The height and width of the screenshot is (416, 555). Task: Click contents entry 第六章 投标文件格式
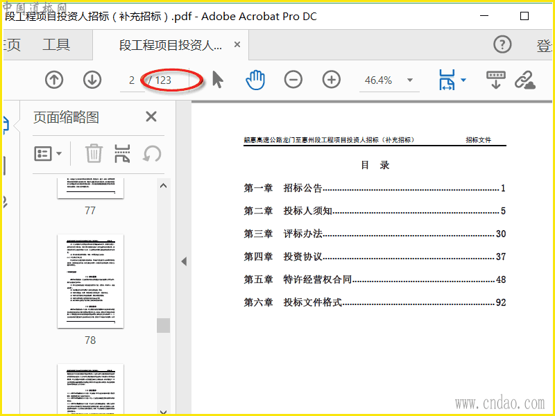click(x=375, y=302)
